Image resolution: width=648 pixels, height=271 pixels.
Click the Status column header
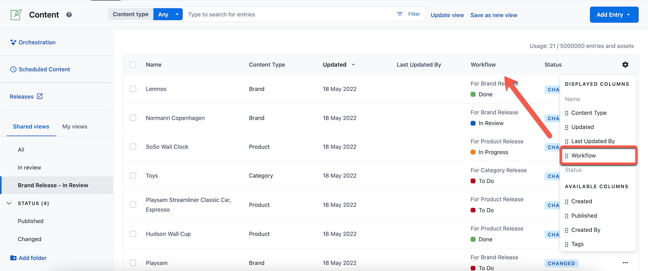553,65
